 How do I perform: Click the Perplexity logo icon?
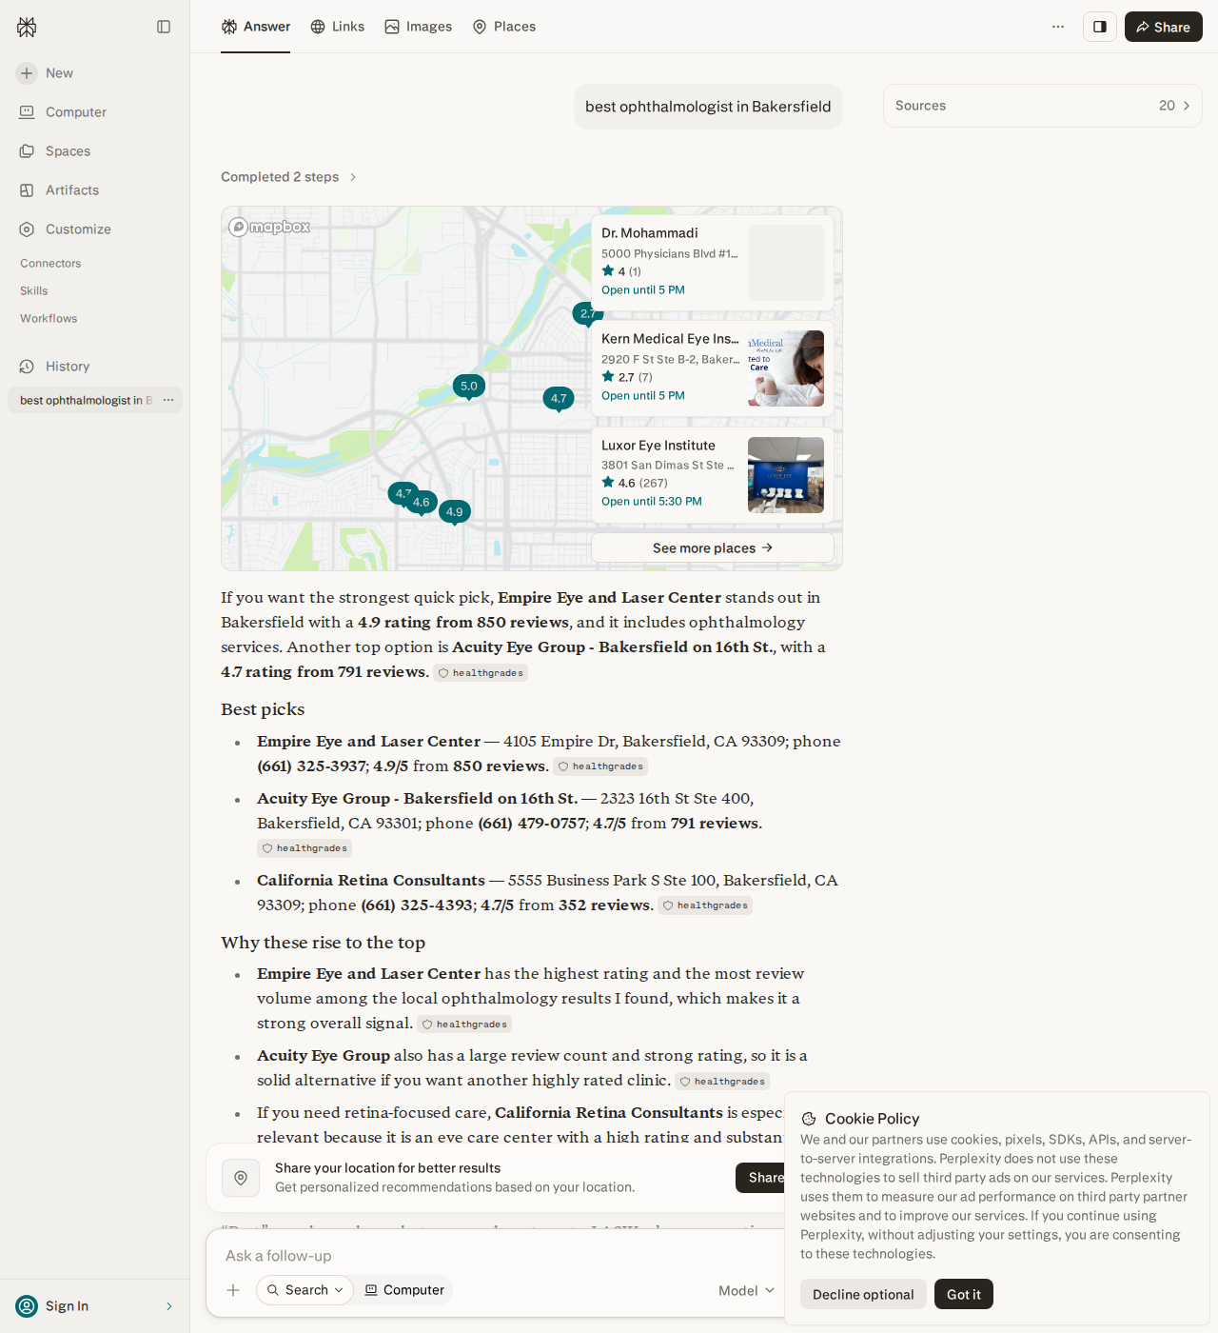(x=27, y=27)
